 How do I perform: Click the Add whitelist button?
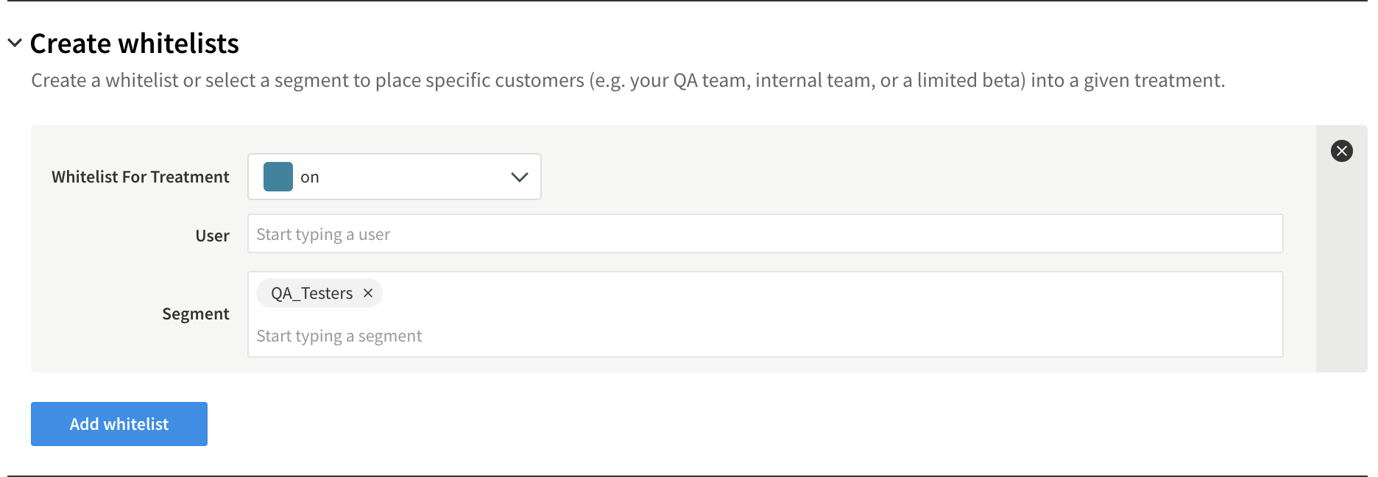[119, 424]
